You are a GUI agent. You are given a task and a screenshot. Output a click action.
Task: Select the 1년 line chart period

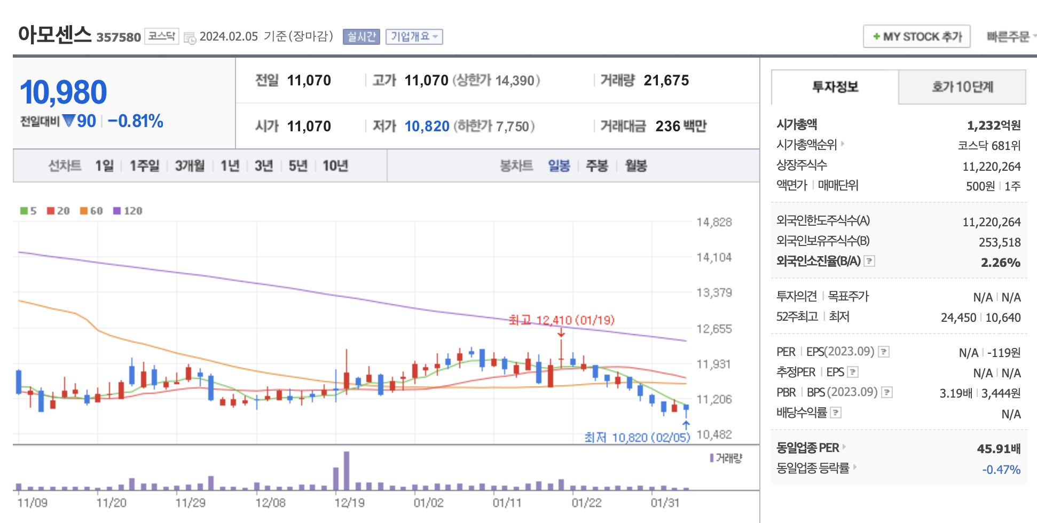(x=230, y=166)
